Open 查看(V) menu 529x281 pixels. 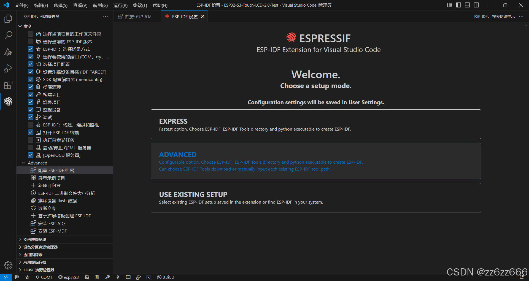click(x=80, y=5)
